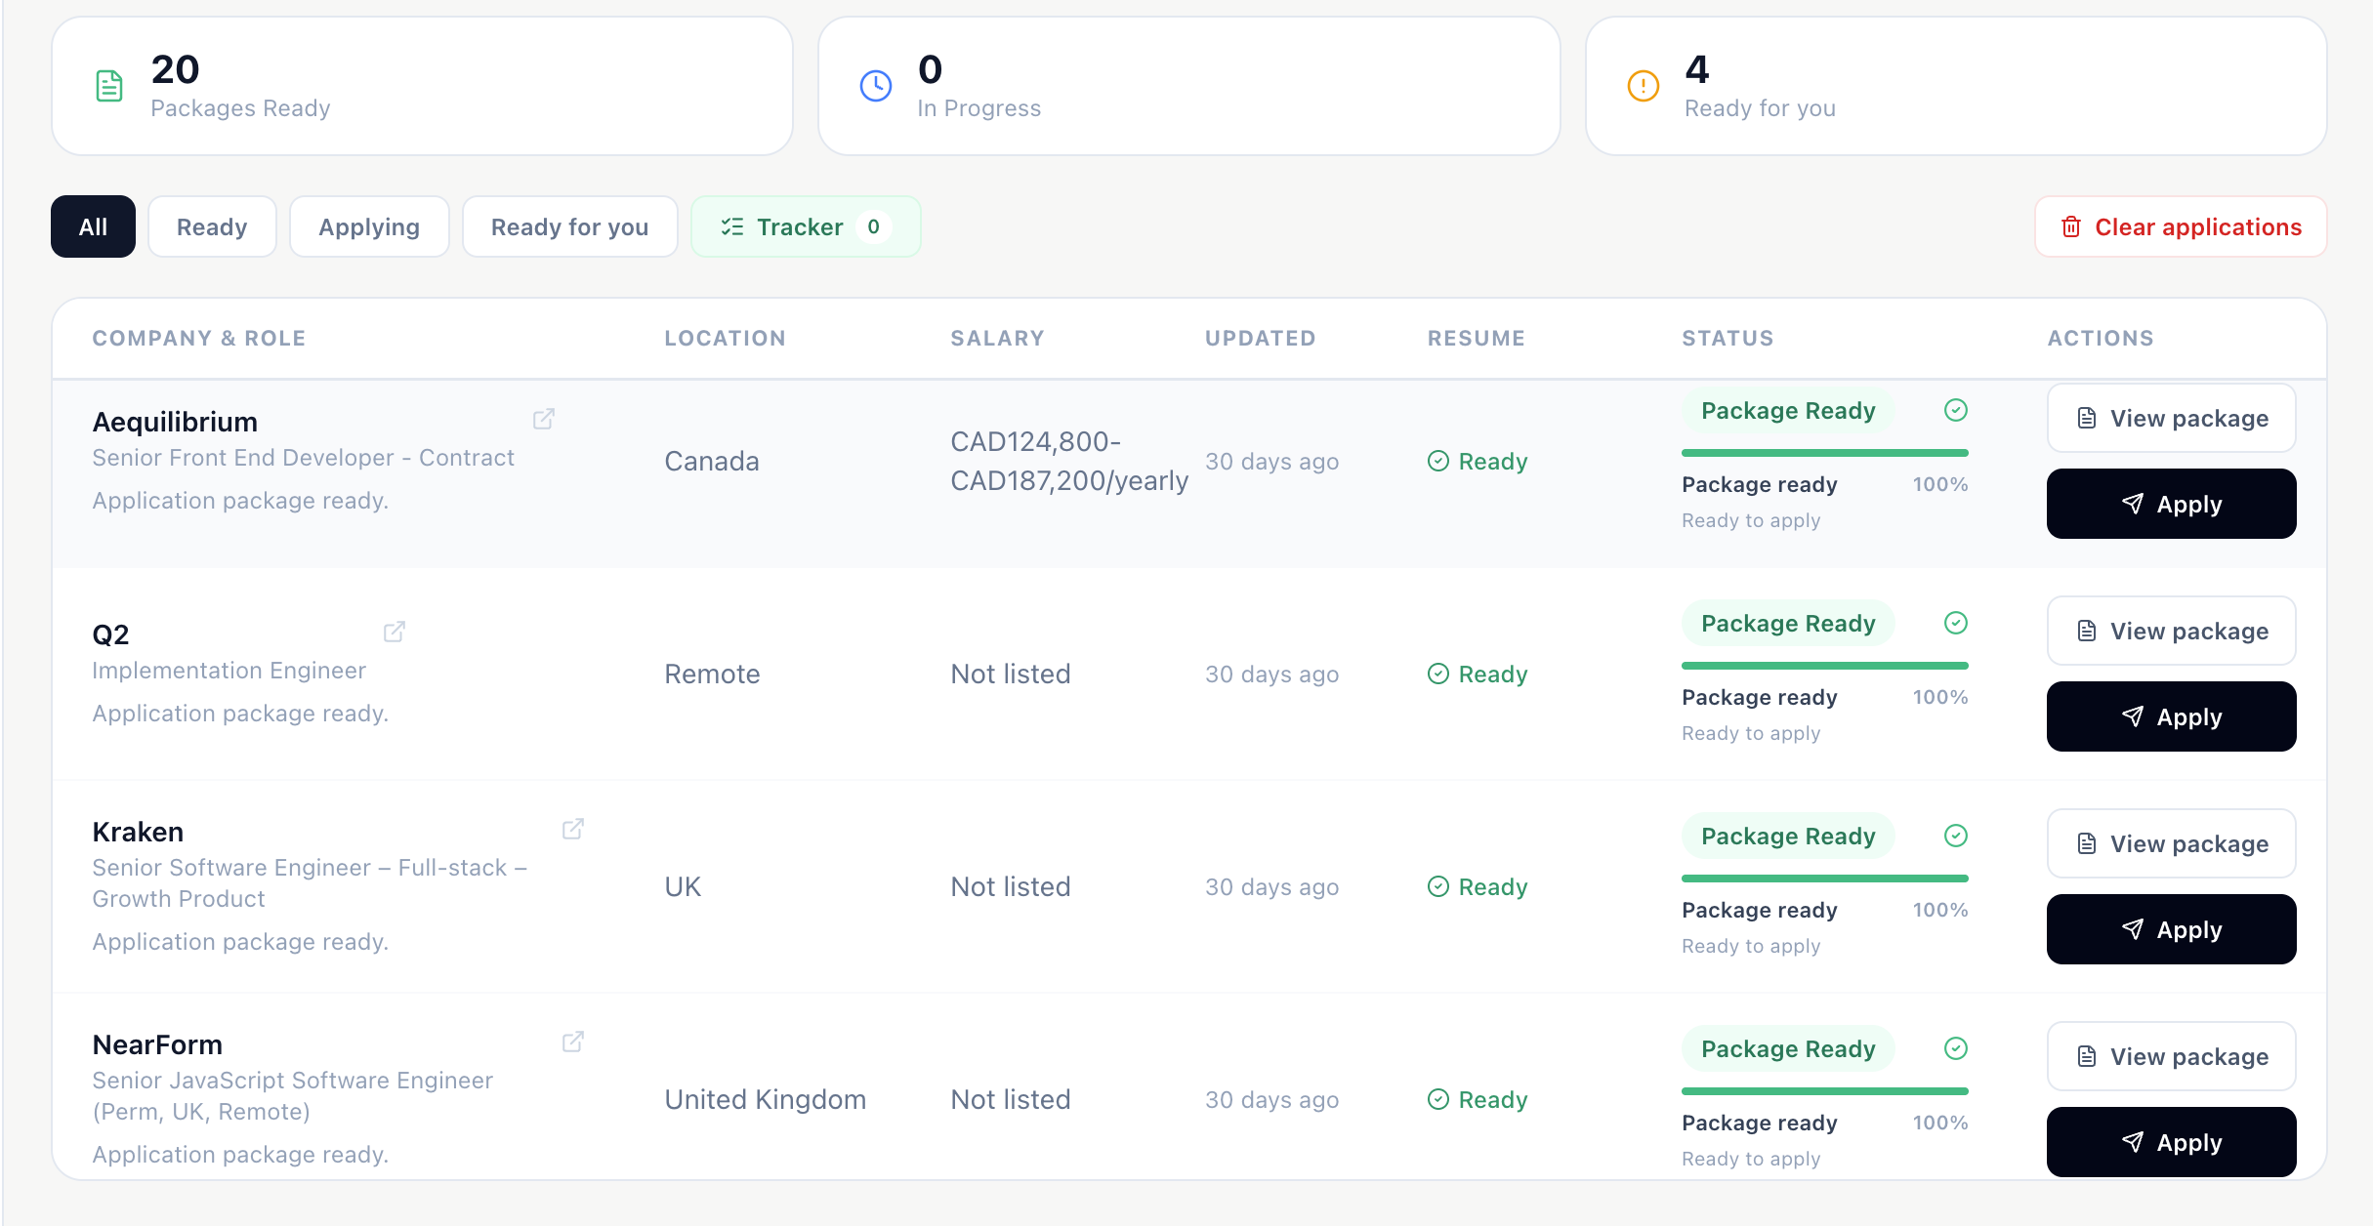View package for Aequilibrium
This screenshot has height=1226, width=2373.
click(2171, 418)
